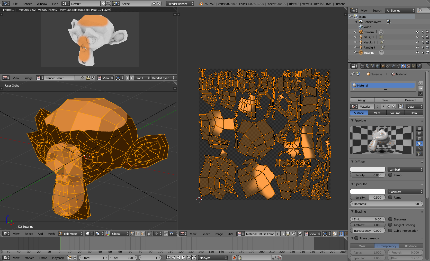Expand the Camera item in outliner

(355, 32)
